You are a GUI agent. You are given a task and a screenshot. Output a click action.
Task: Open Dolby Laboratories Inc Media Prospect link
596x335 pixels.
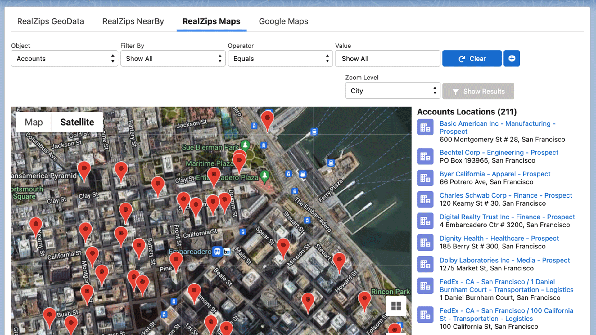(504, 260)
